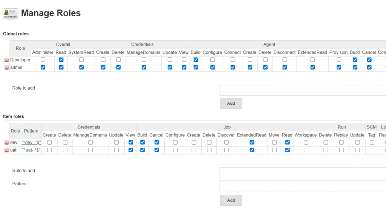Click Add button under Item roles
Viewport: 386px width, 211px height.
click(231, 200)
